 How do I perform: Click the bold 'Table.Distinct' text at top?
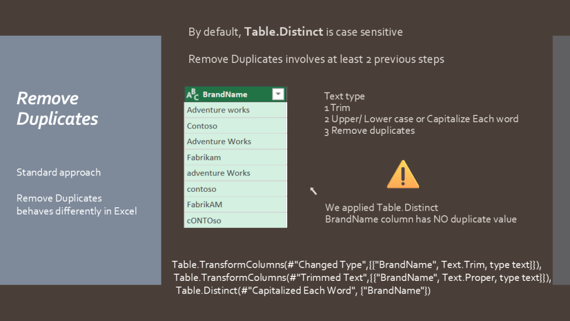click(284, 32)
